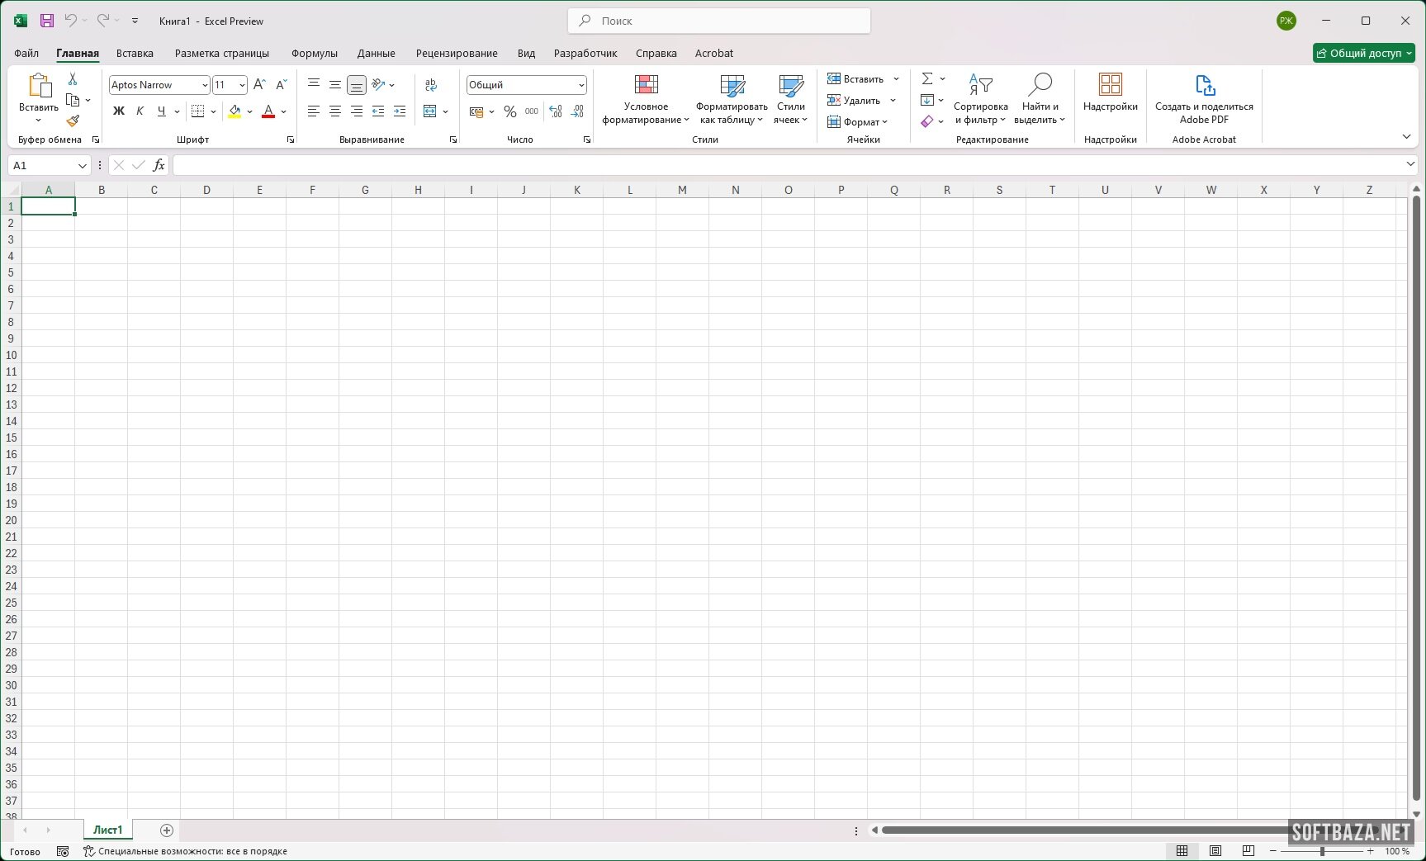
Task: Click the Merge and Center icon
Action: coord(430,111)
